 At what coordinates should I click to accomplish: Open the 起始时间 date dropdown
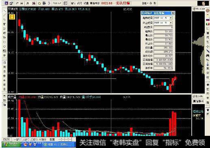[x=171, y=18]
